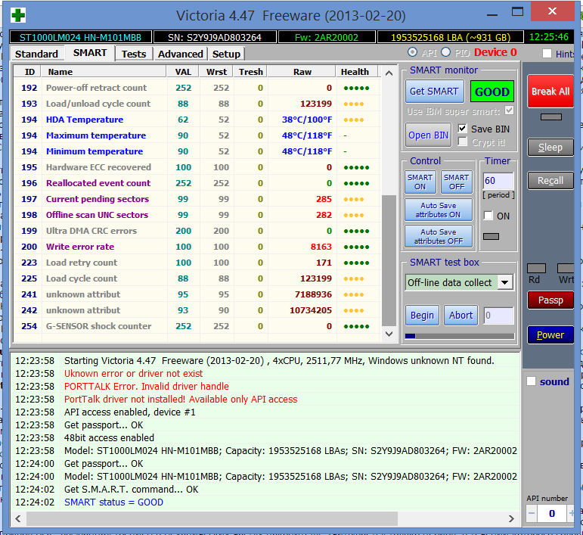Click the Sleep button
This screenshot has height=535, width=583.
click(x=550, y=148)
